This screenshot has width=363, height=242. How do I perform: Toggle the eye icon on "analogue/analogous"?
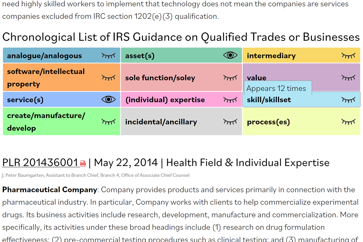click(x=108, y=55)
